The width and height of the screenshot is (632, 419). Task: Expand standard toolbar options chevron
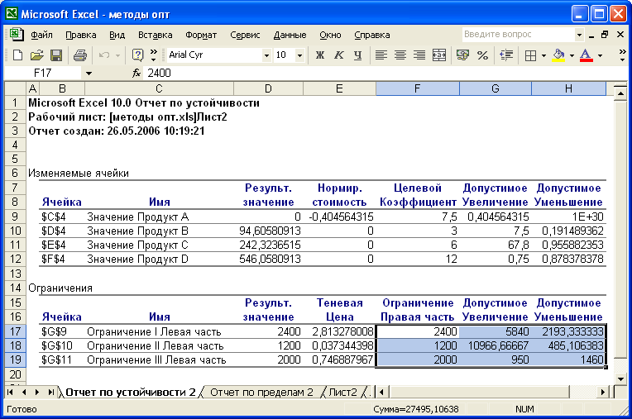[154, 55]
